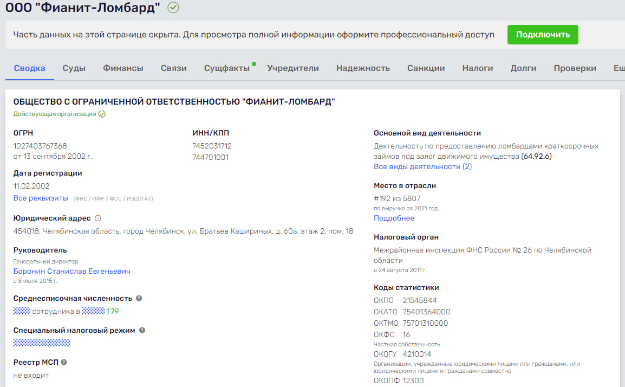Click the help icon beside Специальный налоговый режим
The image size is (625, 387).
142,331
